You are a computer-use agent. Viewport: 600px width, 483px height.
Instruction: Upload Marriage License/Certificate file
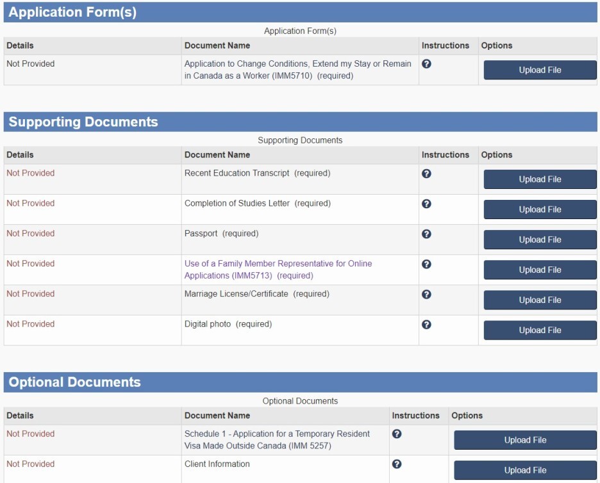tap(540, 300)
